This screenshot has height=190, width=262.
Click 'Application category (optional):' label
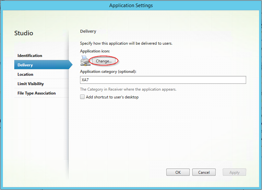(108, 72)
